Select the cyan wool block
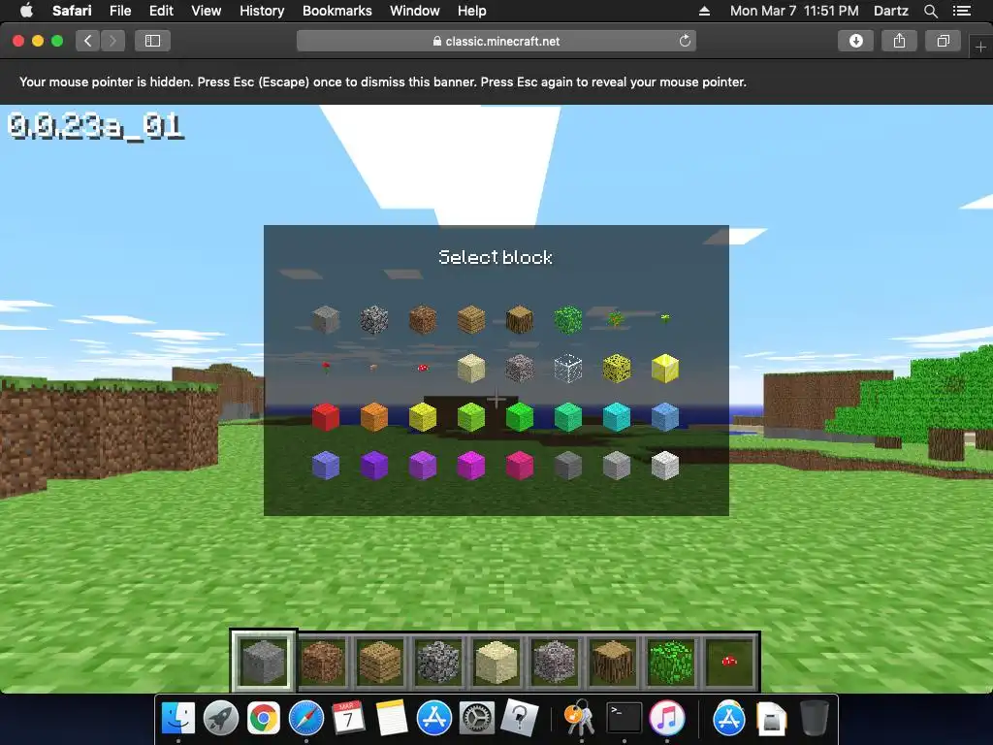Image resolution: width=993 pixels, height=745 pixels. [616, 417]
